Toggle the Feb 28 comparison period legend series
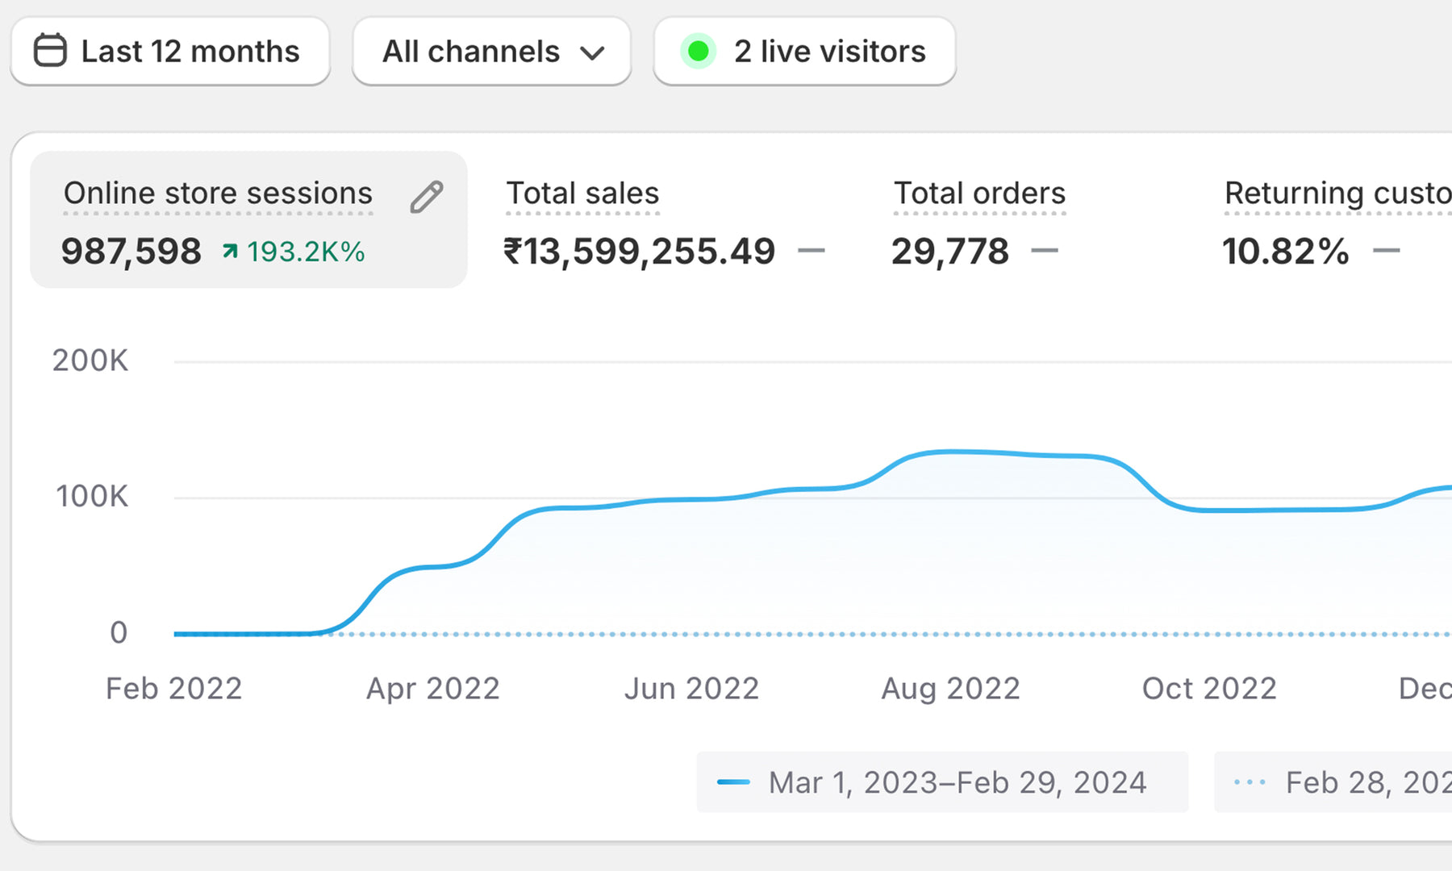This screenshot has height=871, width=1452. pos(1333,782)
